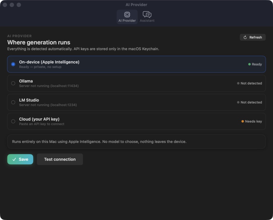Click the circular arrow refresh icon
The image size is (273, 220).
pyautogui.click(x=245, y=37)
